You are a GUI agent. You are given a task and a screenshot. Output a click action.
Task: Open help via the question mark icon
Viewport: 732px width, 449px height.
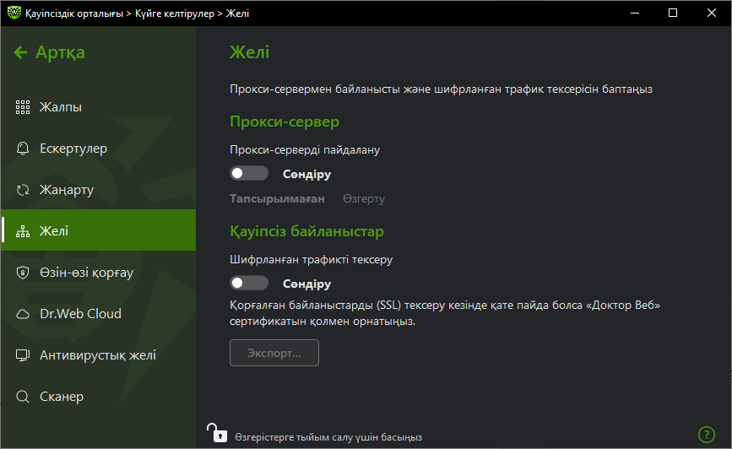point(707,435)
